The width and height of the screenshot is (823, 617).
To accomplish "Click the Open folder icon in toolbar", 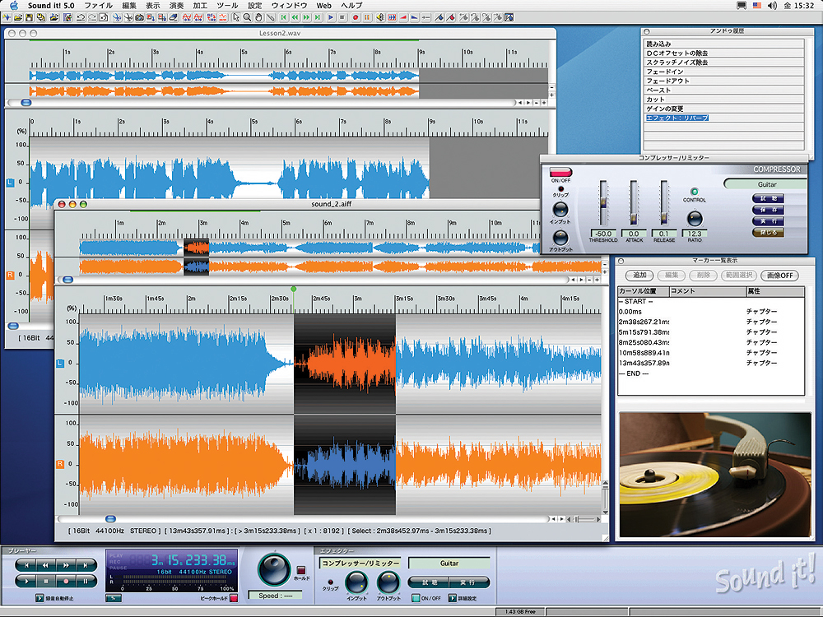I will pos(18,18).
